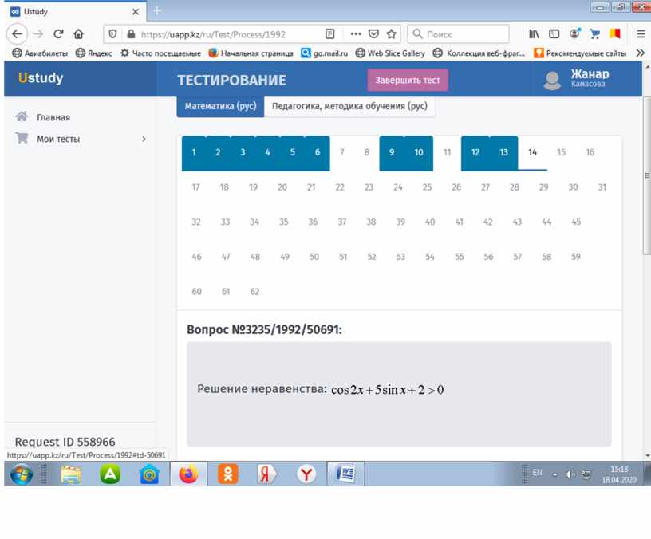Switch to Математика (рус) tab

220,106
